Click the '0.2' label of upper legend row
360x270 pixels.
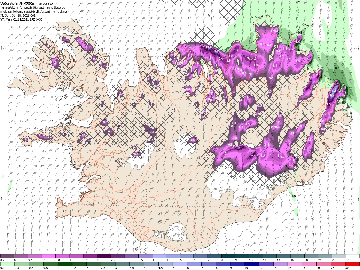pos(2,260)
